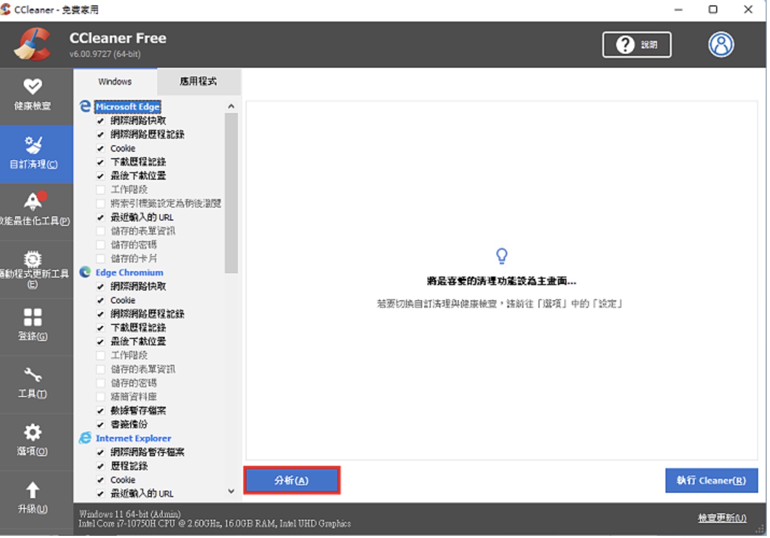Click the cleaning list scroll-up arrow

click(231, 106)
